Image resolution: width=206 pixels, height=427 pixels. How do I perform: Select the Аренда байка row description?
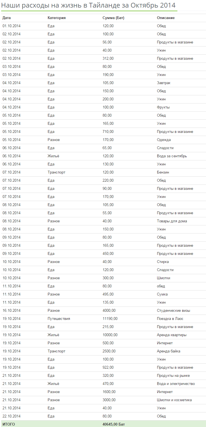click(x=168, y=351)
